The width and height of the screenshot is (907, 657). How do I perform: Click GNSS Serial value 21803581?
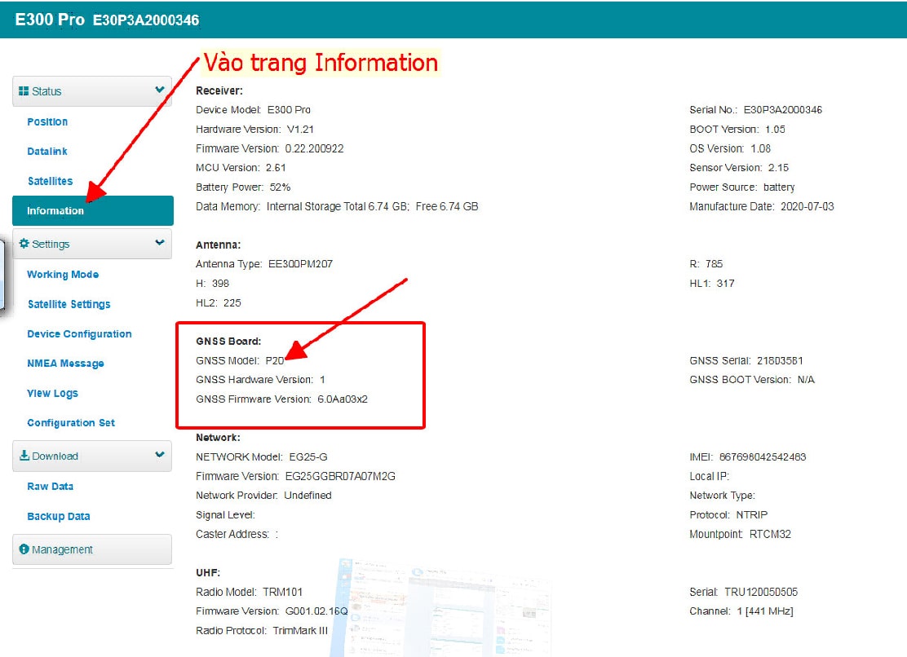[780, 360]
